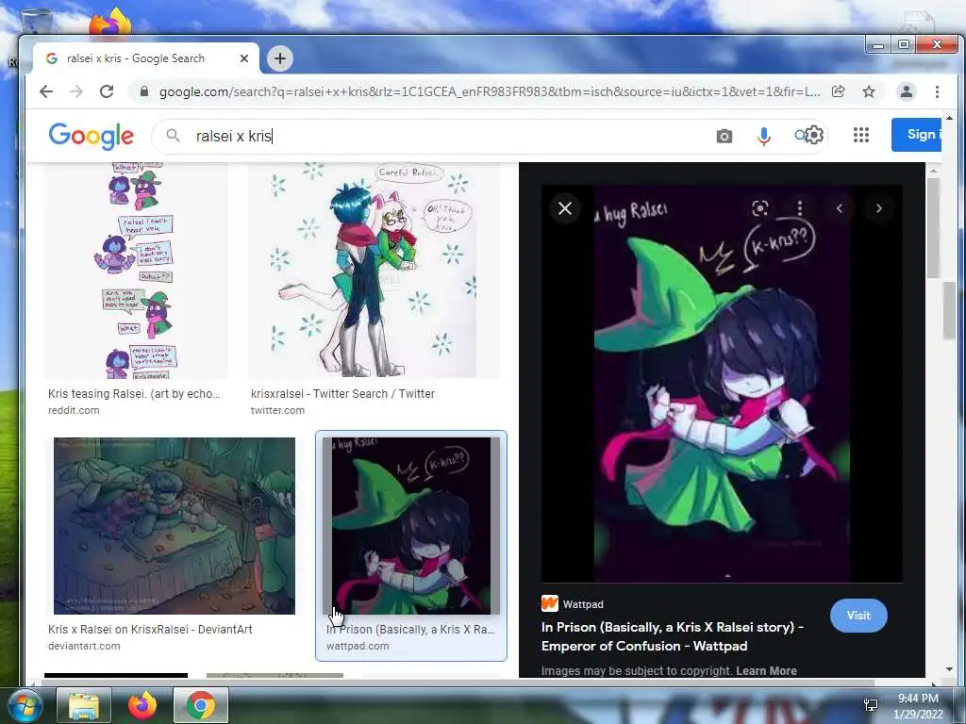
Task: Open selected 'In Prison' Wattpad thumbnail
Action: (411, 526)
